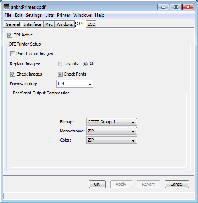Click the 'Bitmap:' label
The height and width of the screenshot is (203, 198).
(67, 122)
